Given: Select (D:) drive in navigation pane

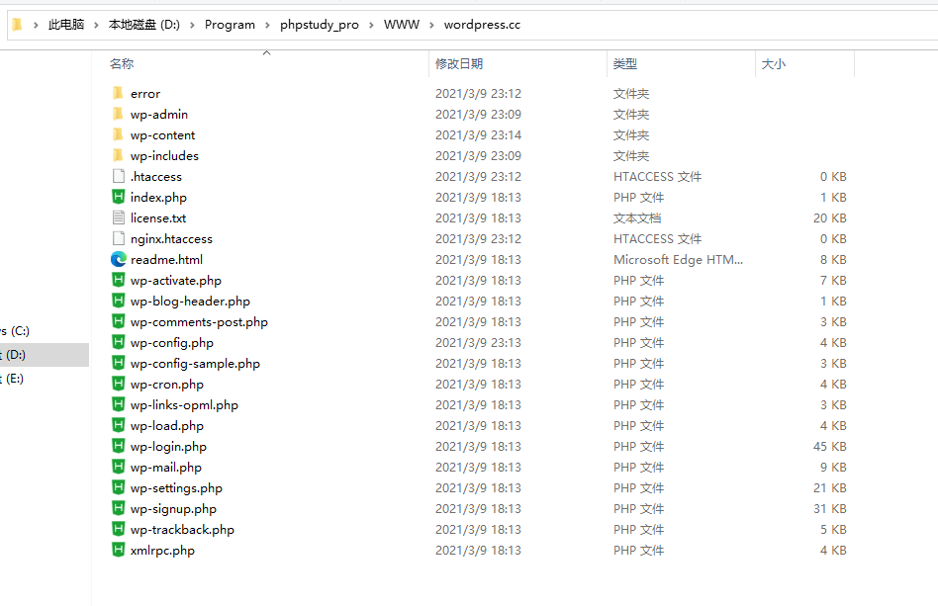Looking at the screenshot, I should (45, 355).
